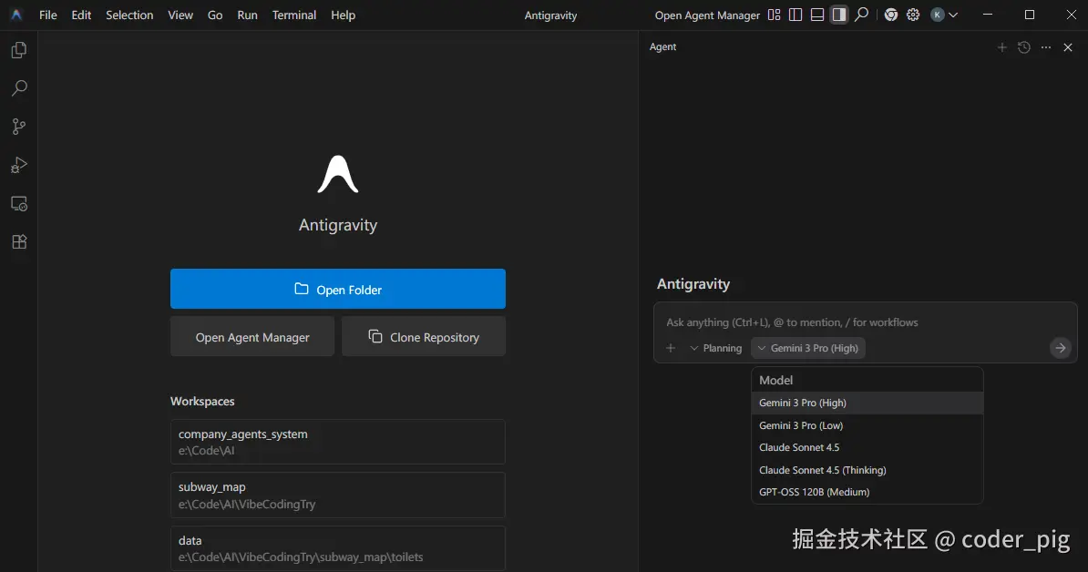Open settings via the gear icon
The image size is (1088, 572).
click(913, 15)
